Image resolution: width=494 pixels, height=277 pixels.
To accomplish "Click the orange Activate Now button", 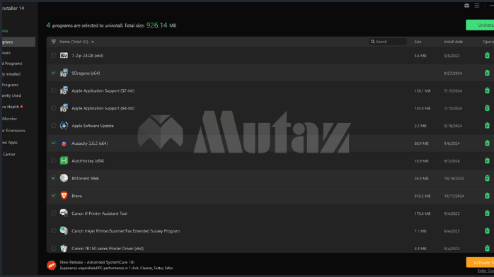I will tap(480, 263).
